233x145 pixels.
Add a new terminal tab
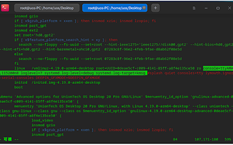(155, 7)
